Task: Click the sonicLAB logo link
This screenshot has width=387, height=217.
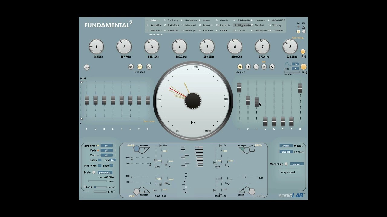Action: [x=292, y=195]
